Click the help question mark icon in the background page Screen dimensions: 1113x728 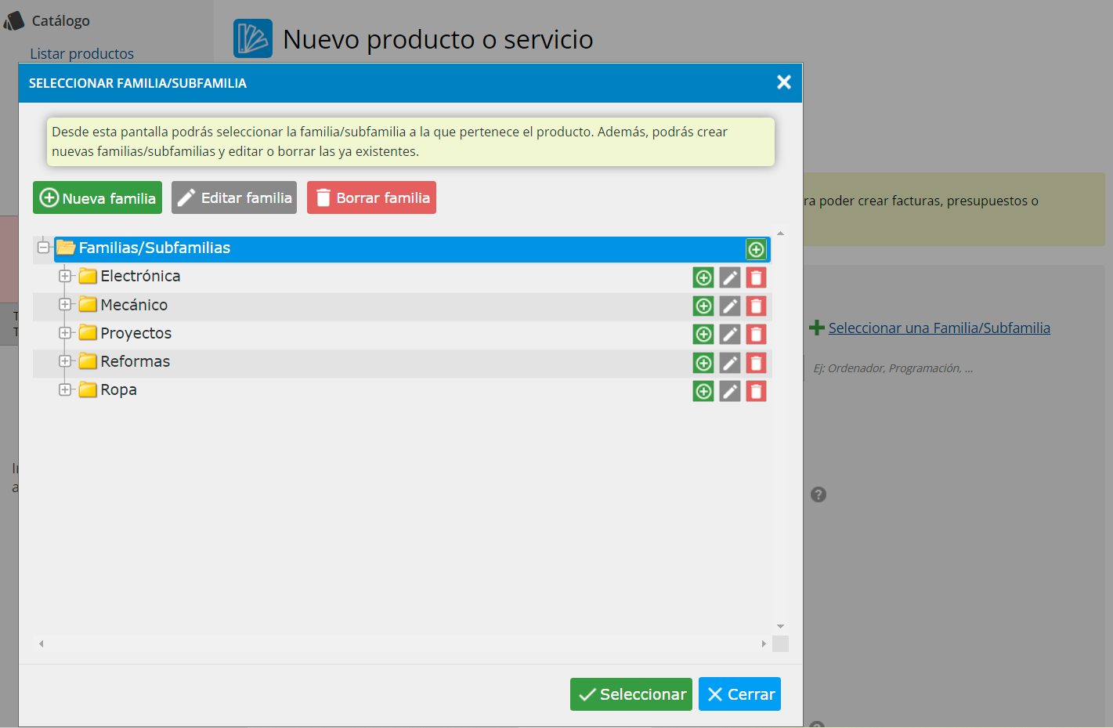818,494
